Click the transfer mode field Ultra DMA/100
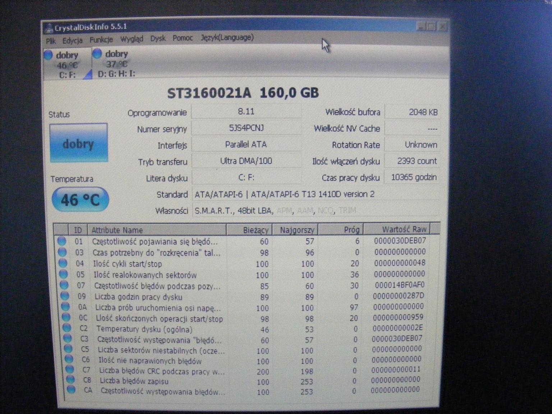The width and height of the screenshot is (552, 414). click(246, 161)
